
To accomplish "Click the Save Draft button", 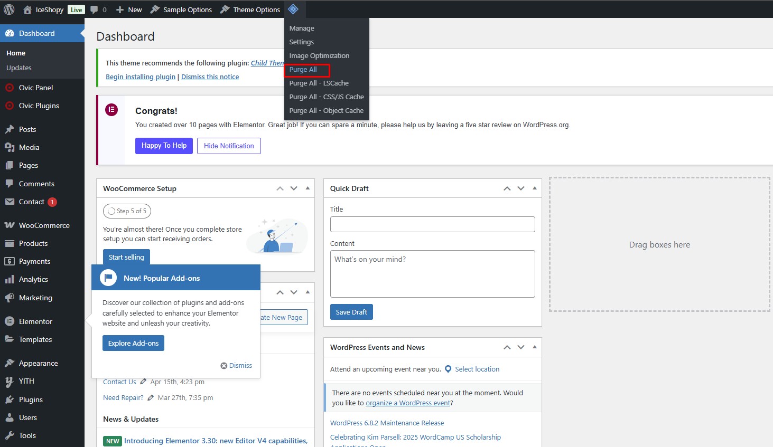I will point(351,312).
